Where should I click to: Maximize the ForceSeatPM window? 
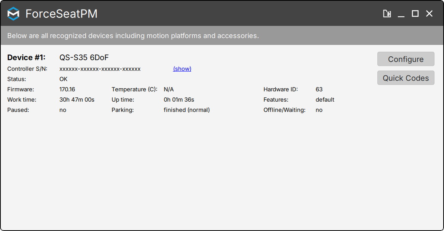click(415, 14)
